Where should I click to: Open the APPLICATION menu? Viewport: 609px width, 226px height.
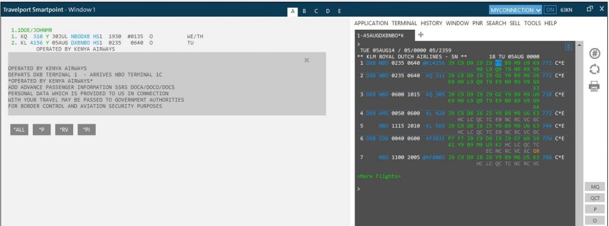[x=371, y=23]
